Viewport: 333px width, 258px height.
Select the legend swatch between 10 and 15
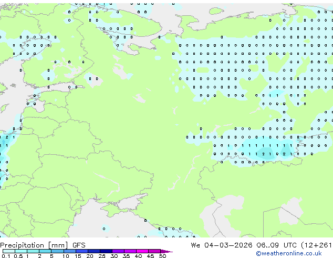pos(70,251)
